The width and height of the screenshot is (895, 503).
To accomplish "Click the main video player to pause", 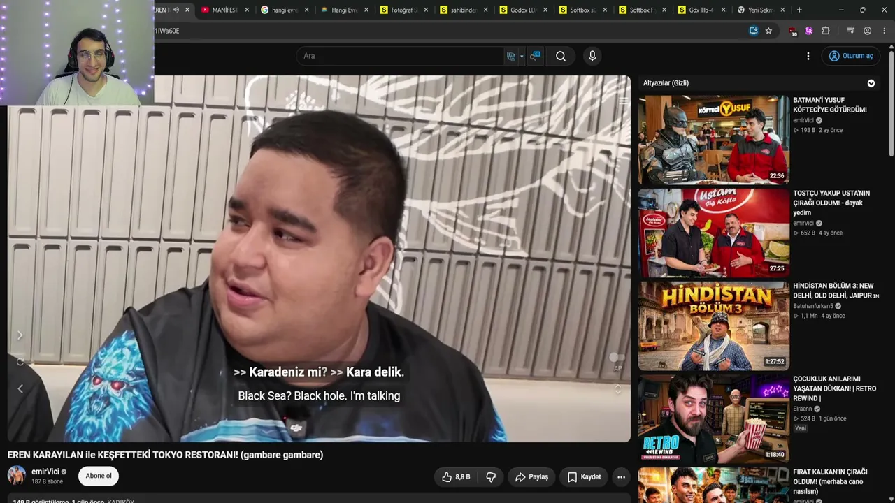I will click(319, 258).
